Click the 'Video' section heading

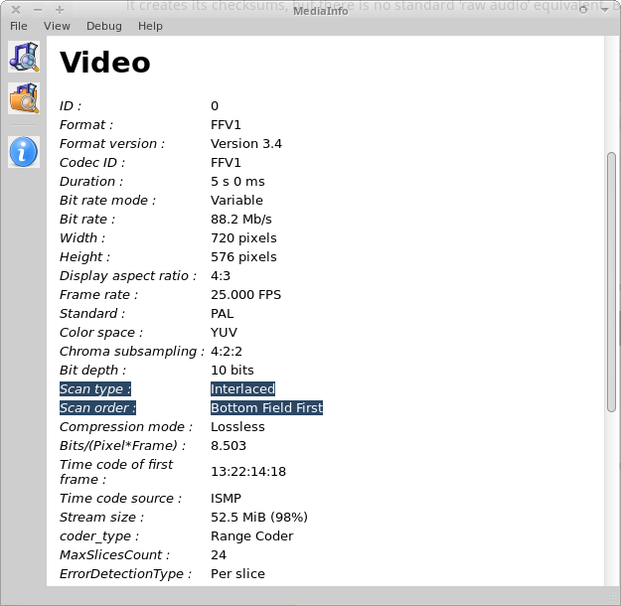click(x=105, y=63)
